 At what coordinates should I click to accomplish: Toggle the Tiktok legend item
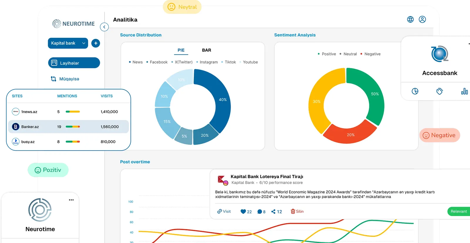coord(229,62)
